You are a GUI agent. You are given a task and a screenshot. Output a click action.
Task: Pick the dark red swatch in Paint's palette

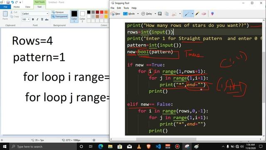click(97, 12)
